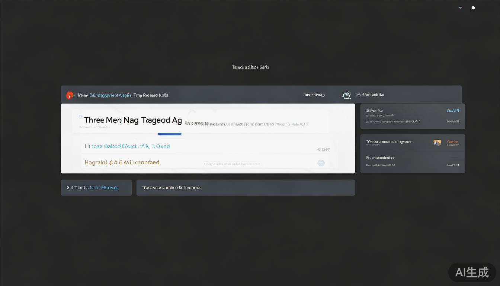Viewport: 500px width, 286px height.
Task: Select the teal "Hi tcae Oakod" row
Action: pos(127,146)
